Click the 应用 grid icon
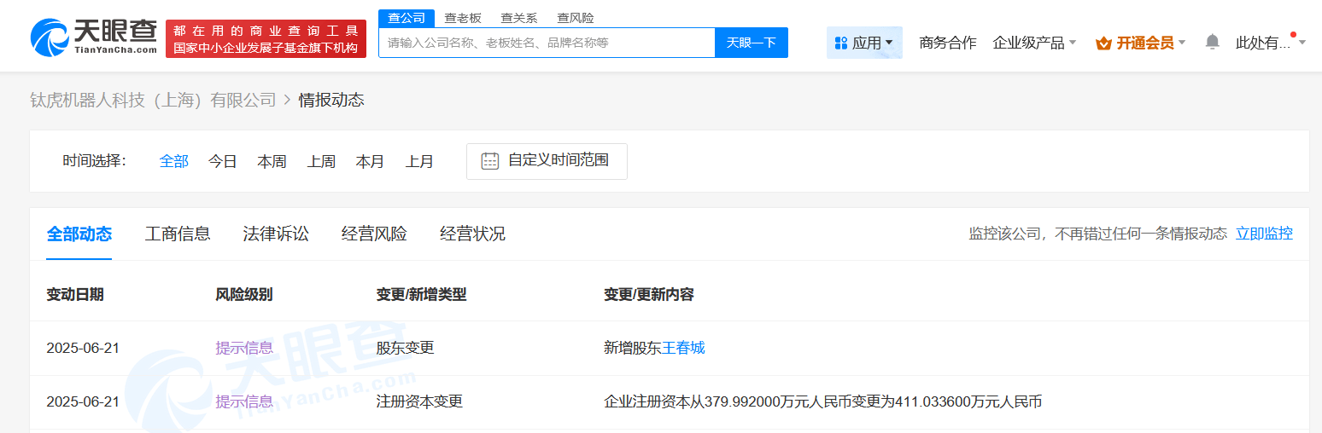The width and height of the screenshot is (1322, 433). (x=841, y=43)
